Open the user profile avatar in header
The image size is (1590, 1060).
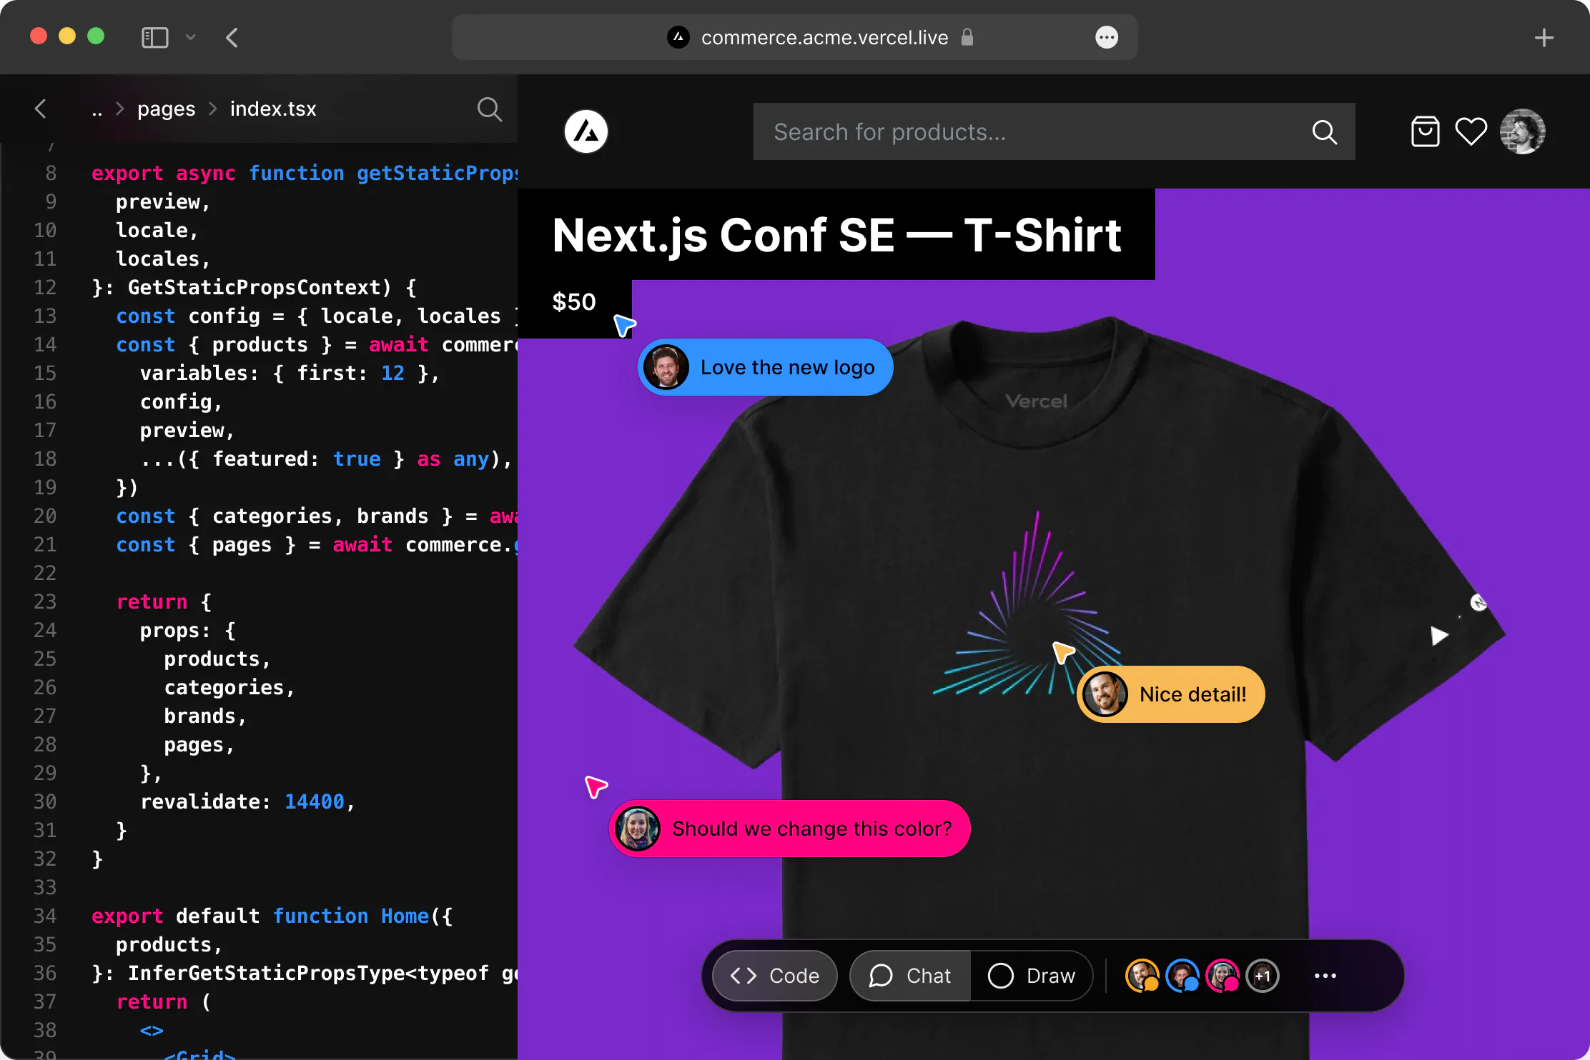1522,131
